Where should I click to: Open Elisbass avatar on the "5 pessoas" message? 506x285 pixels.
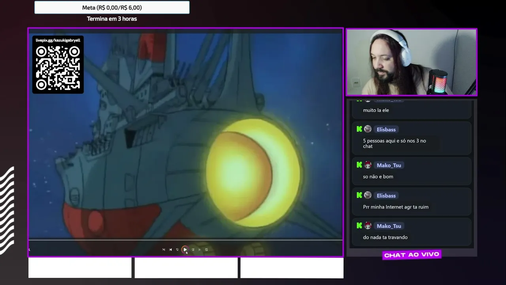(x=368, y=129)
